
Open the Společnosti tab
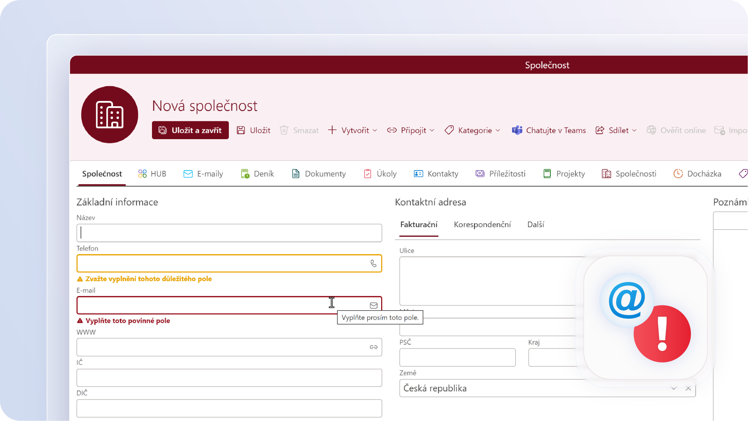tap(629, 174)
